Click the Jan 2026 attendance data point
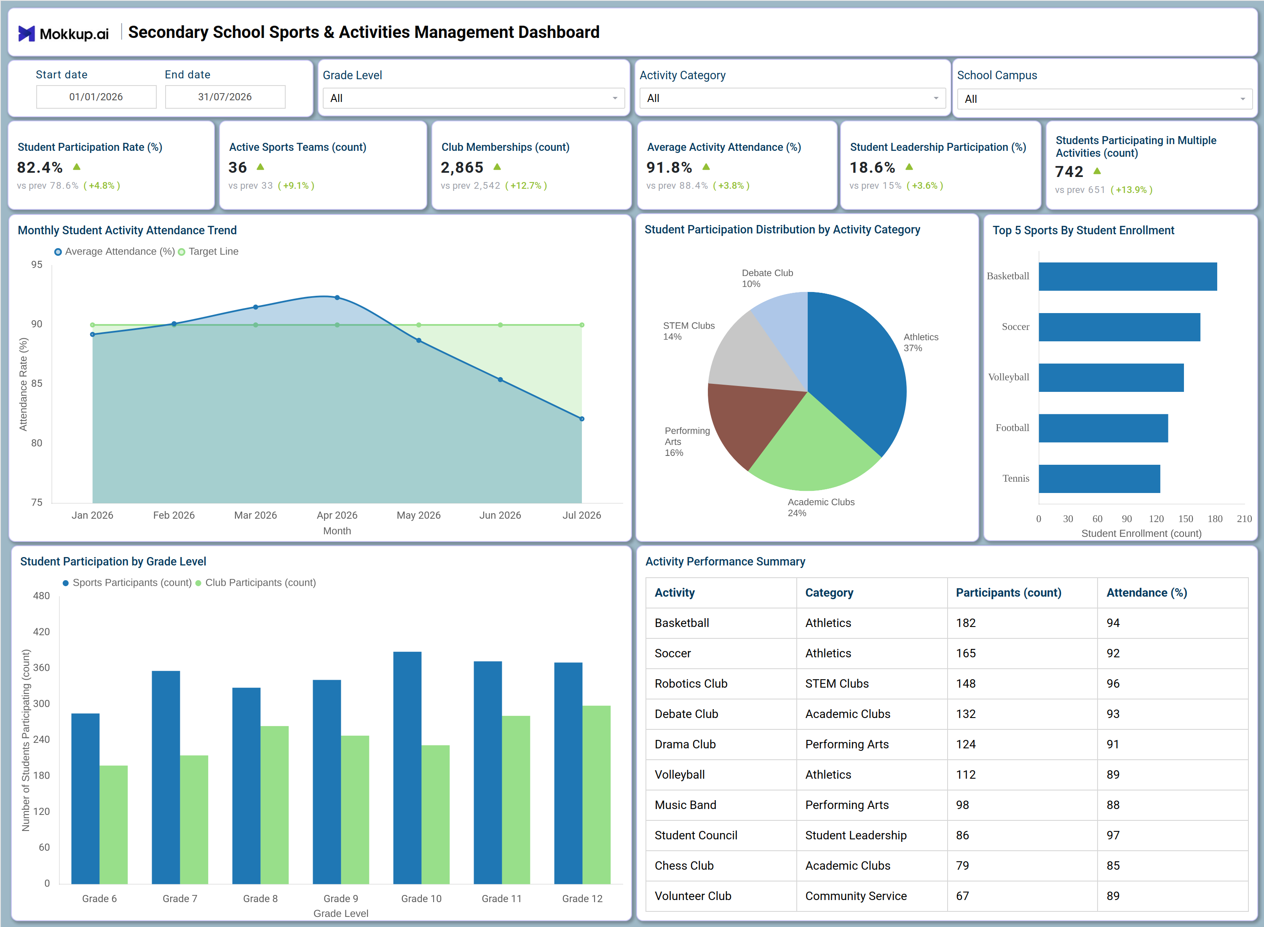Screen dimensions: 1264x927 coord(93,335)
